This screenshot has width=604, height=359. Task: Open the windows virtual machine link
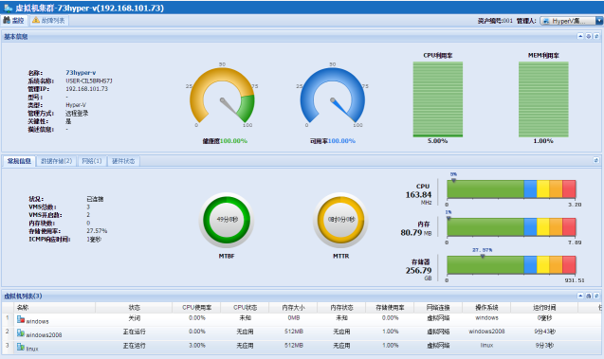pyautogui.click(x=37, y=321)
